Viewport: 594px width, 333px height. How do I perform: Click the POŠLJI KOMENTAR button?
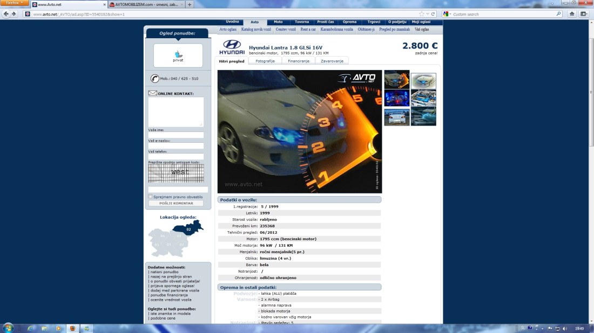(176, 203)
